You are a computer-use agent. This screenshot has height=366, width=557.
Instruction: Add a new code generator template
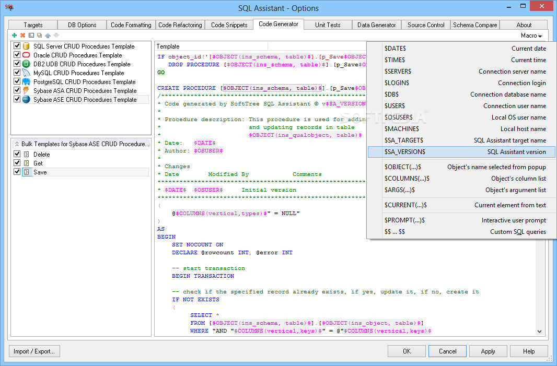[x=14, y=35]
